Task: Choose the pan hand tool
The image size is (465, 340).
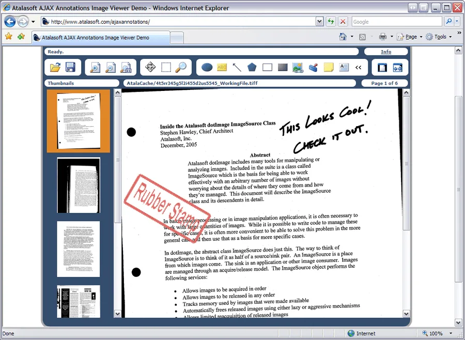Action: [x=150, y=67]
